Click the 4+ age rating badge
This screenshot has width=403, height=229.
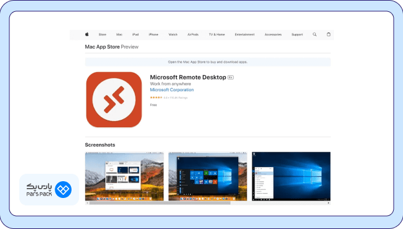[x=231, y=78]
